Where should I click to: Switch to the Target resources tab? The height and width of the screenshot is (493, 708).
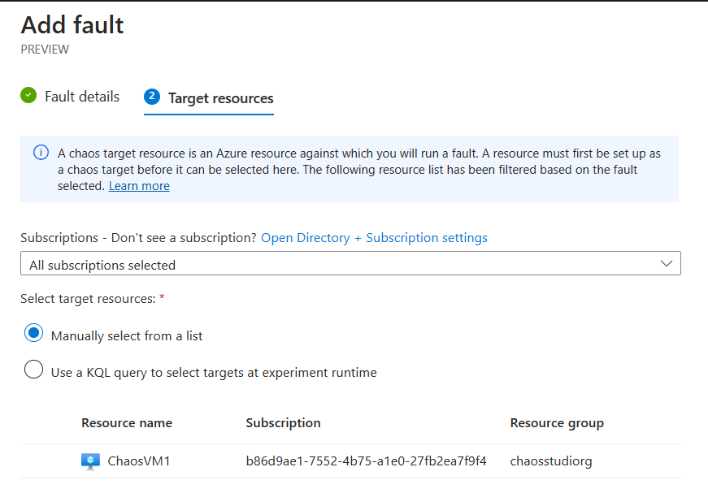tap(220, 98)
